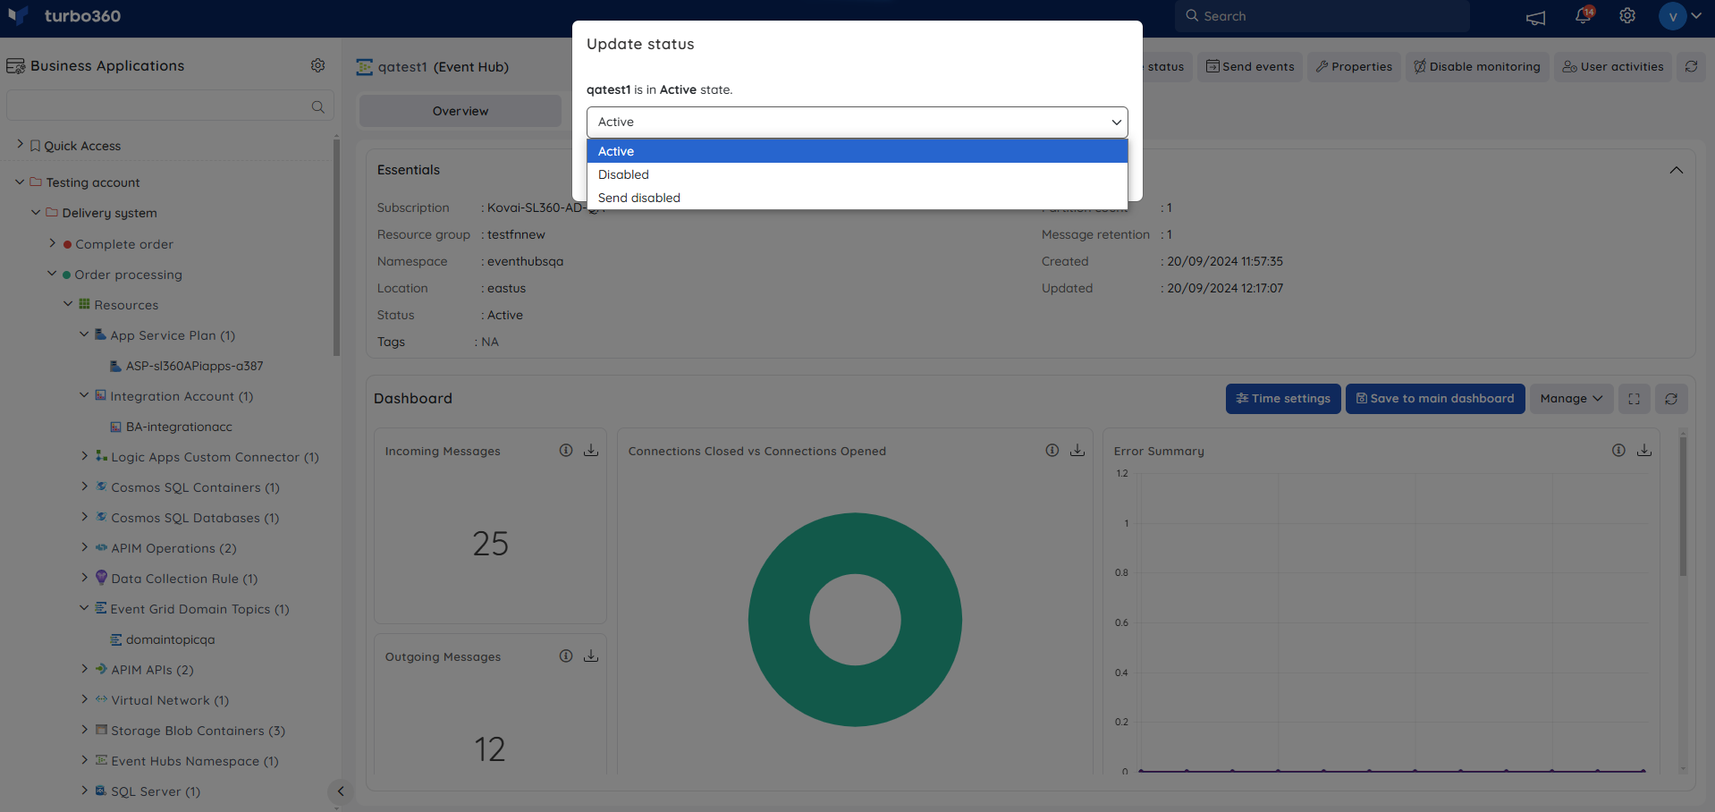Viewport: 1715px width, 812px height.
Task: Expand Storage Blob Containers (3)
Action: [x=84, y=729]
